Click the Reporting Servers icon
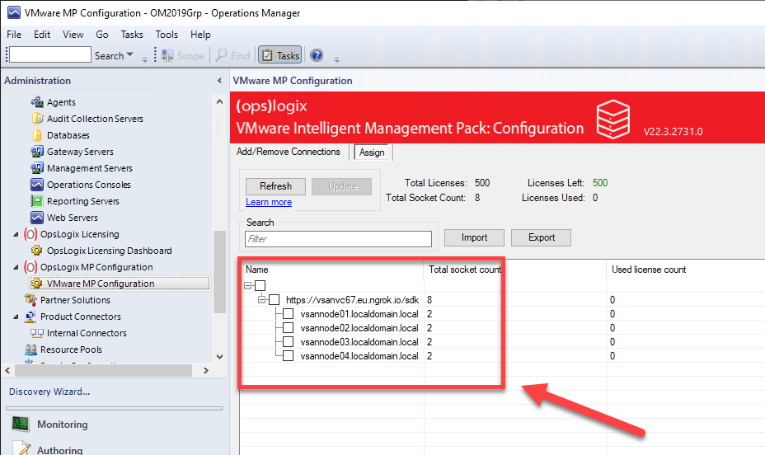The image size is (765, 455). pyautogui.click(x=37, y=201)
